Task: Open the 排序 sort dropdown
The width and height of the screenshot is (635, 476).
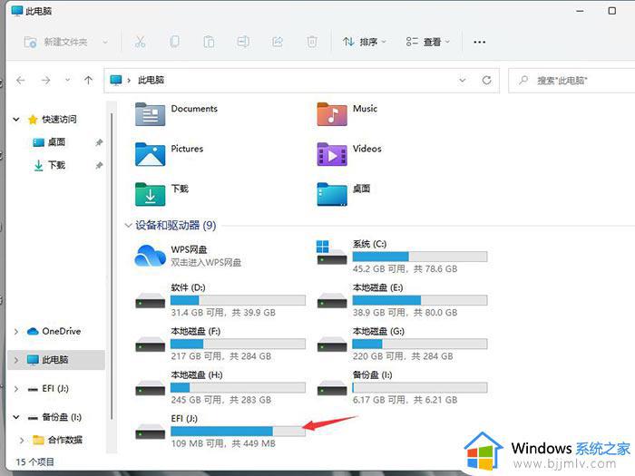Action: pyautogui.click(x=364, y=42)
